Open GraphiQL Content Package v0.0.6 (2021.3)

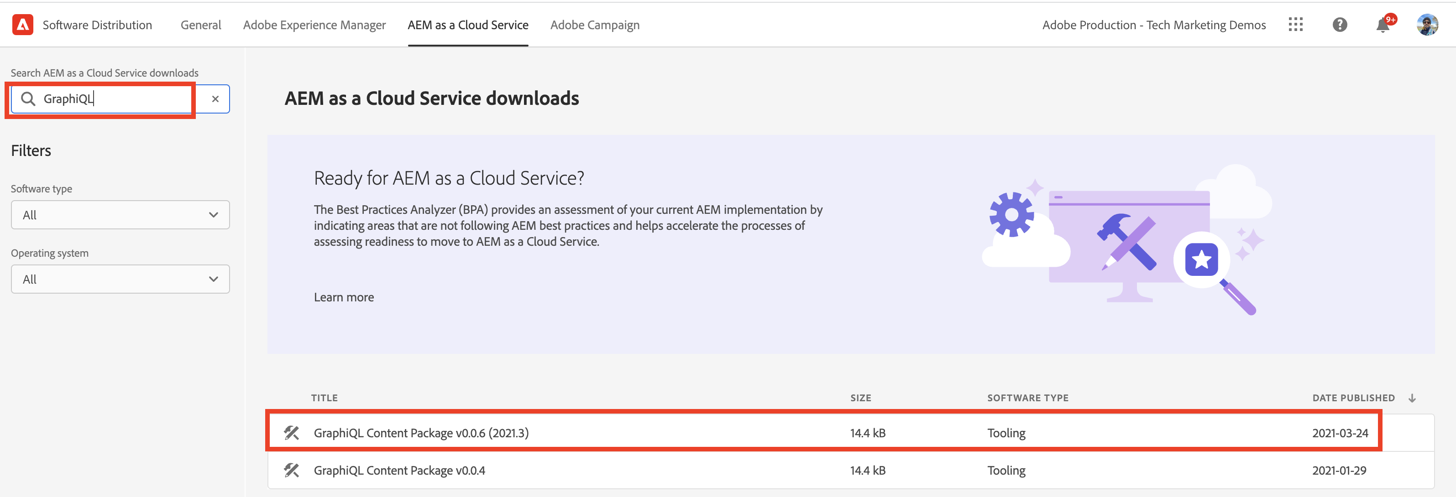(421, 433)
